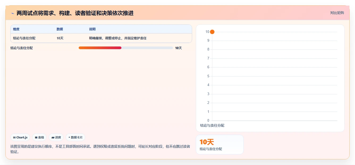Click the 维度 column header
The height and width of the screenshot is (165, 355).
tap(16, 29)
